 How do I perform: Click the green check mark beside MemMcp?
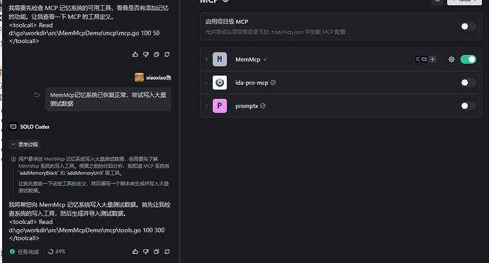265,59
